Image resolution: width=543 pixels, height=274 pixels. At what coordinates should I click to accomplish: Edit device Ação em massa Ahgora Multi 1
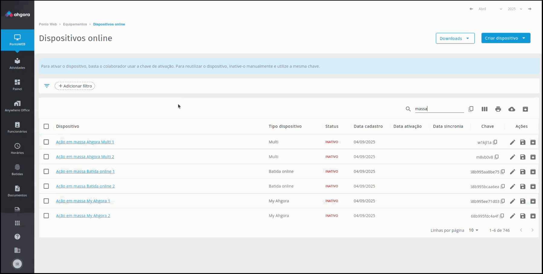pyautogui.click(x=512, y=142)
